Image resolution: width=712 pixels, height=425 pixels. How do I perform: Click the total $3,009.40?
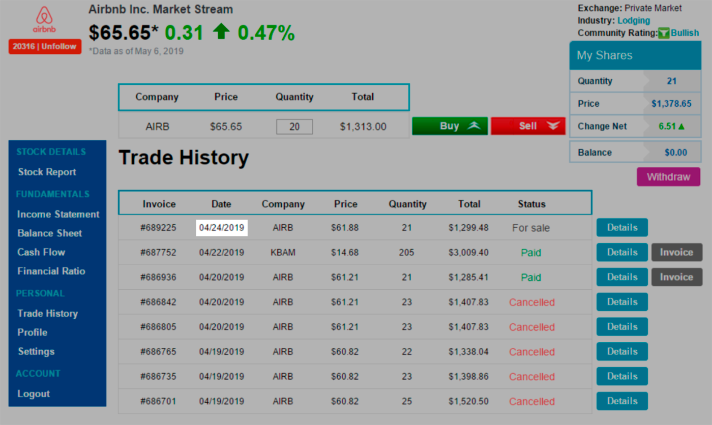click(x=468, y=252)
